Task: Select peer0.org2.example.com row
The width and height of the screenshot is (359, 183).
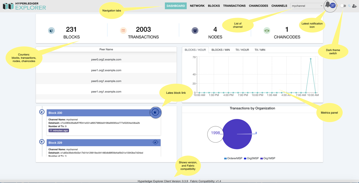Action: (x=106, y=60)
